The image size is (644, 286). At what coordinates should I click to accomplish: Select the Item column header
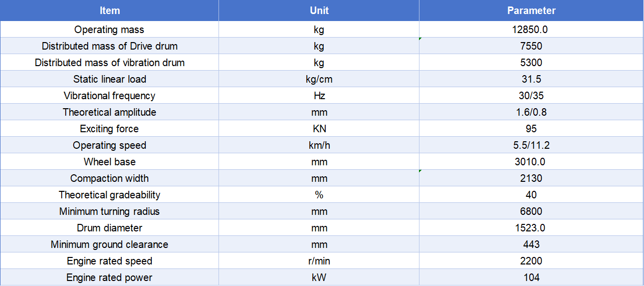[109, 11]
